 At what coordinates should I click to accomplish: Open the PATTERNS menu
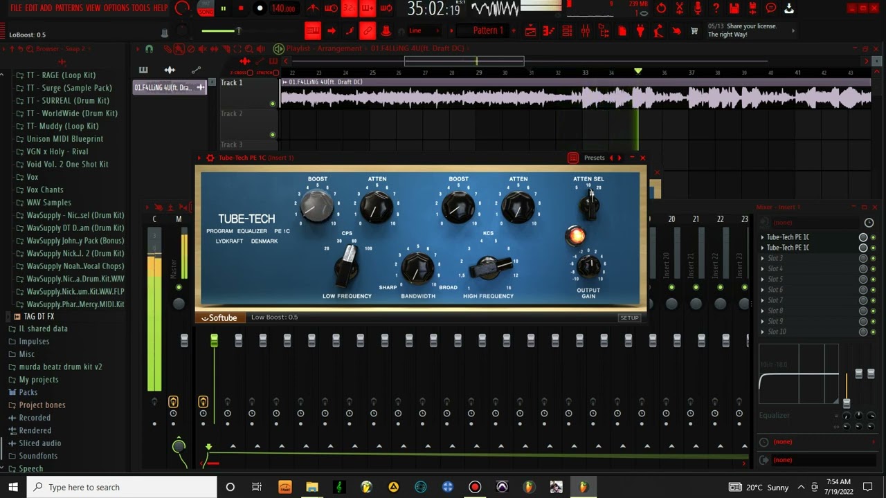pos(69,8)
